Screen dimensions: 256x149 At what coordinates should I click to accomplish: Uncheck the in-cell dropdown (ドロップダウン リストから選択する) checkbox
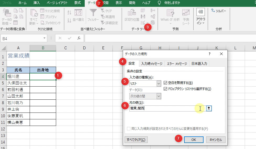pyautogui.click(x=166, y=89)
